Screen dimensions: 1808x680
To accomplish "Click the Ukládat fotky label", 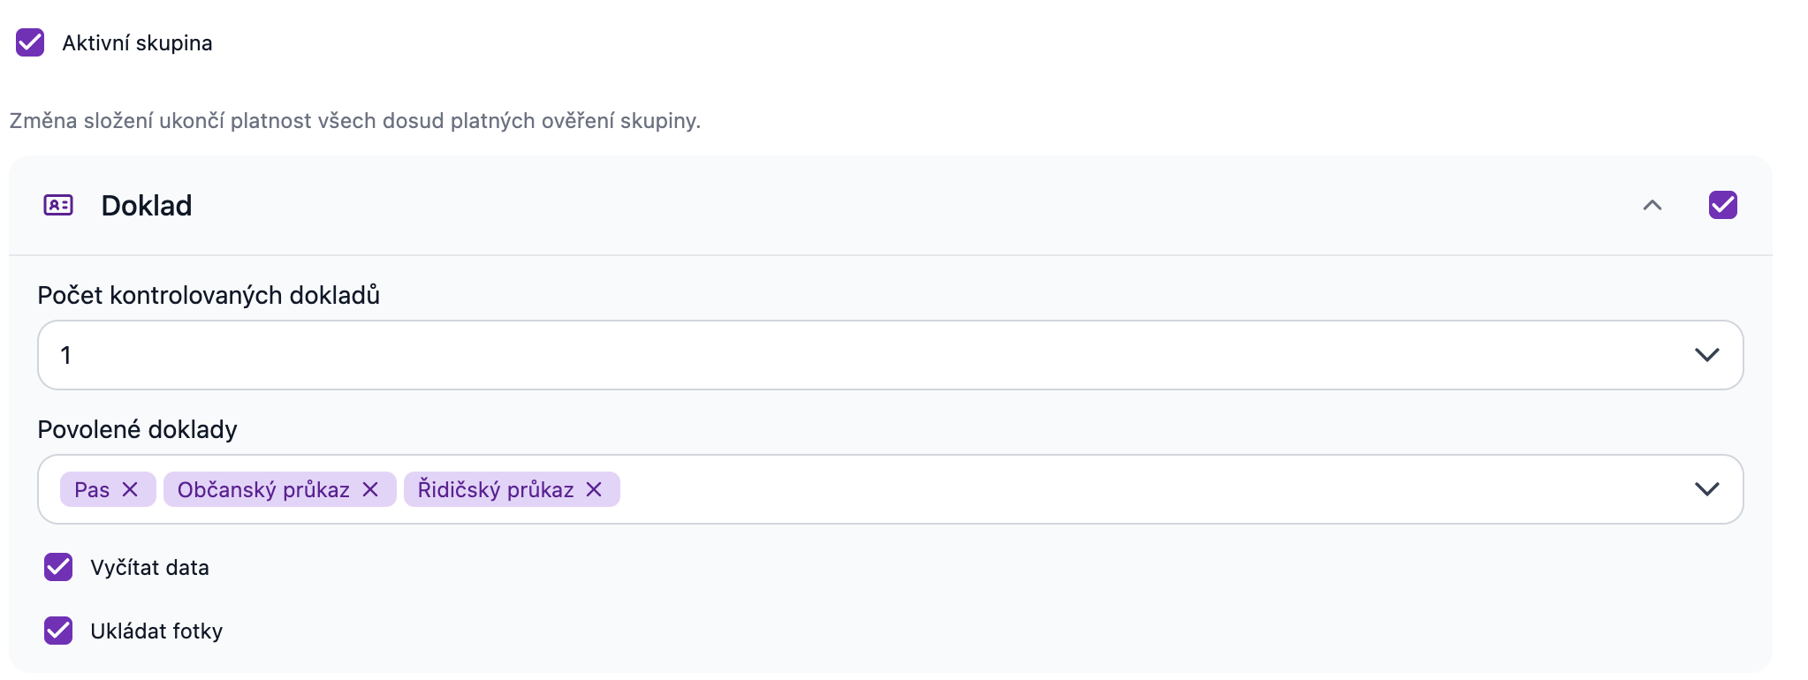I will coord(156,631).
